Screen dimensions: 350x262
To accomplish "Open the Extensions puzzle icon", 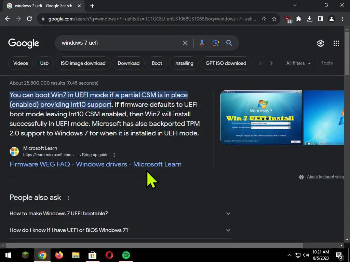I will tap(299, 19).
